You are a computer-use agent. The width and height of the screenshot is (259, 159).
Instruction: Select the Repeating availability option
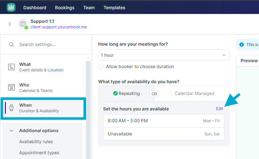click(127, 93)
